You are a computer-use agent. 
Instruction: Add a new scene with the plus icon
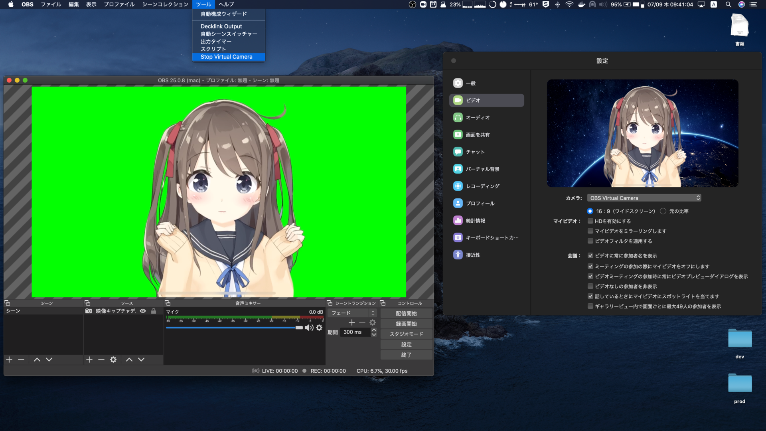pos(9,360)
